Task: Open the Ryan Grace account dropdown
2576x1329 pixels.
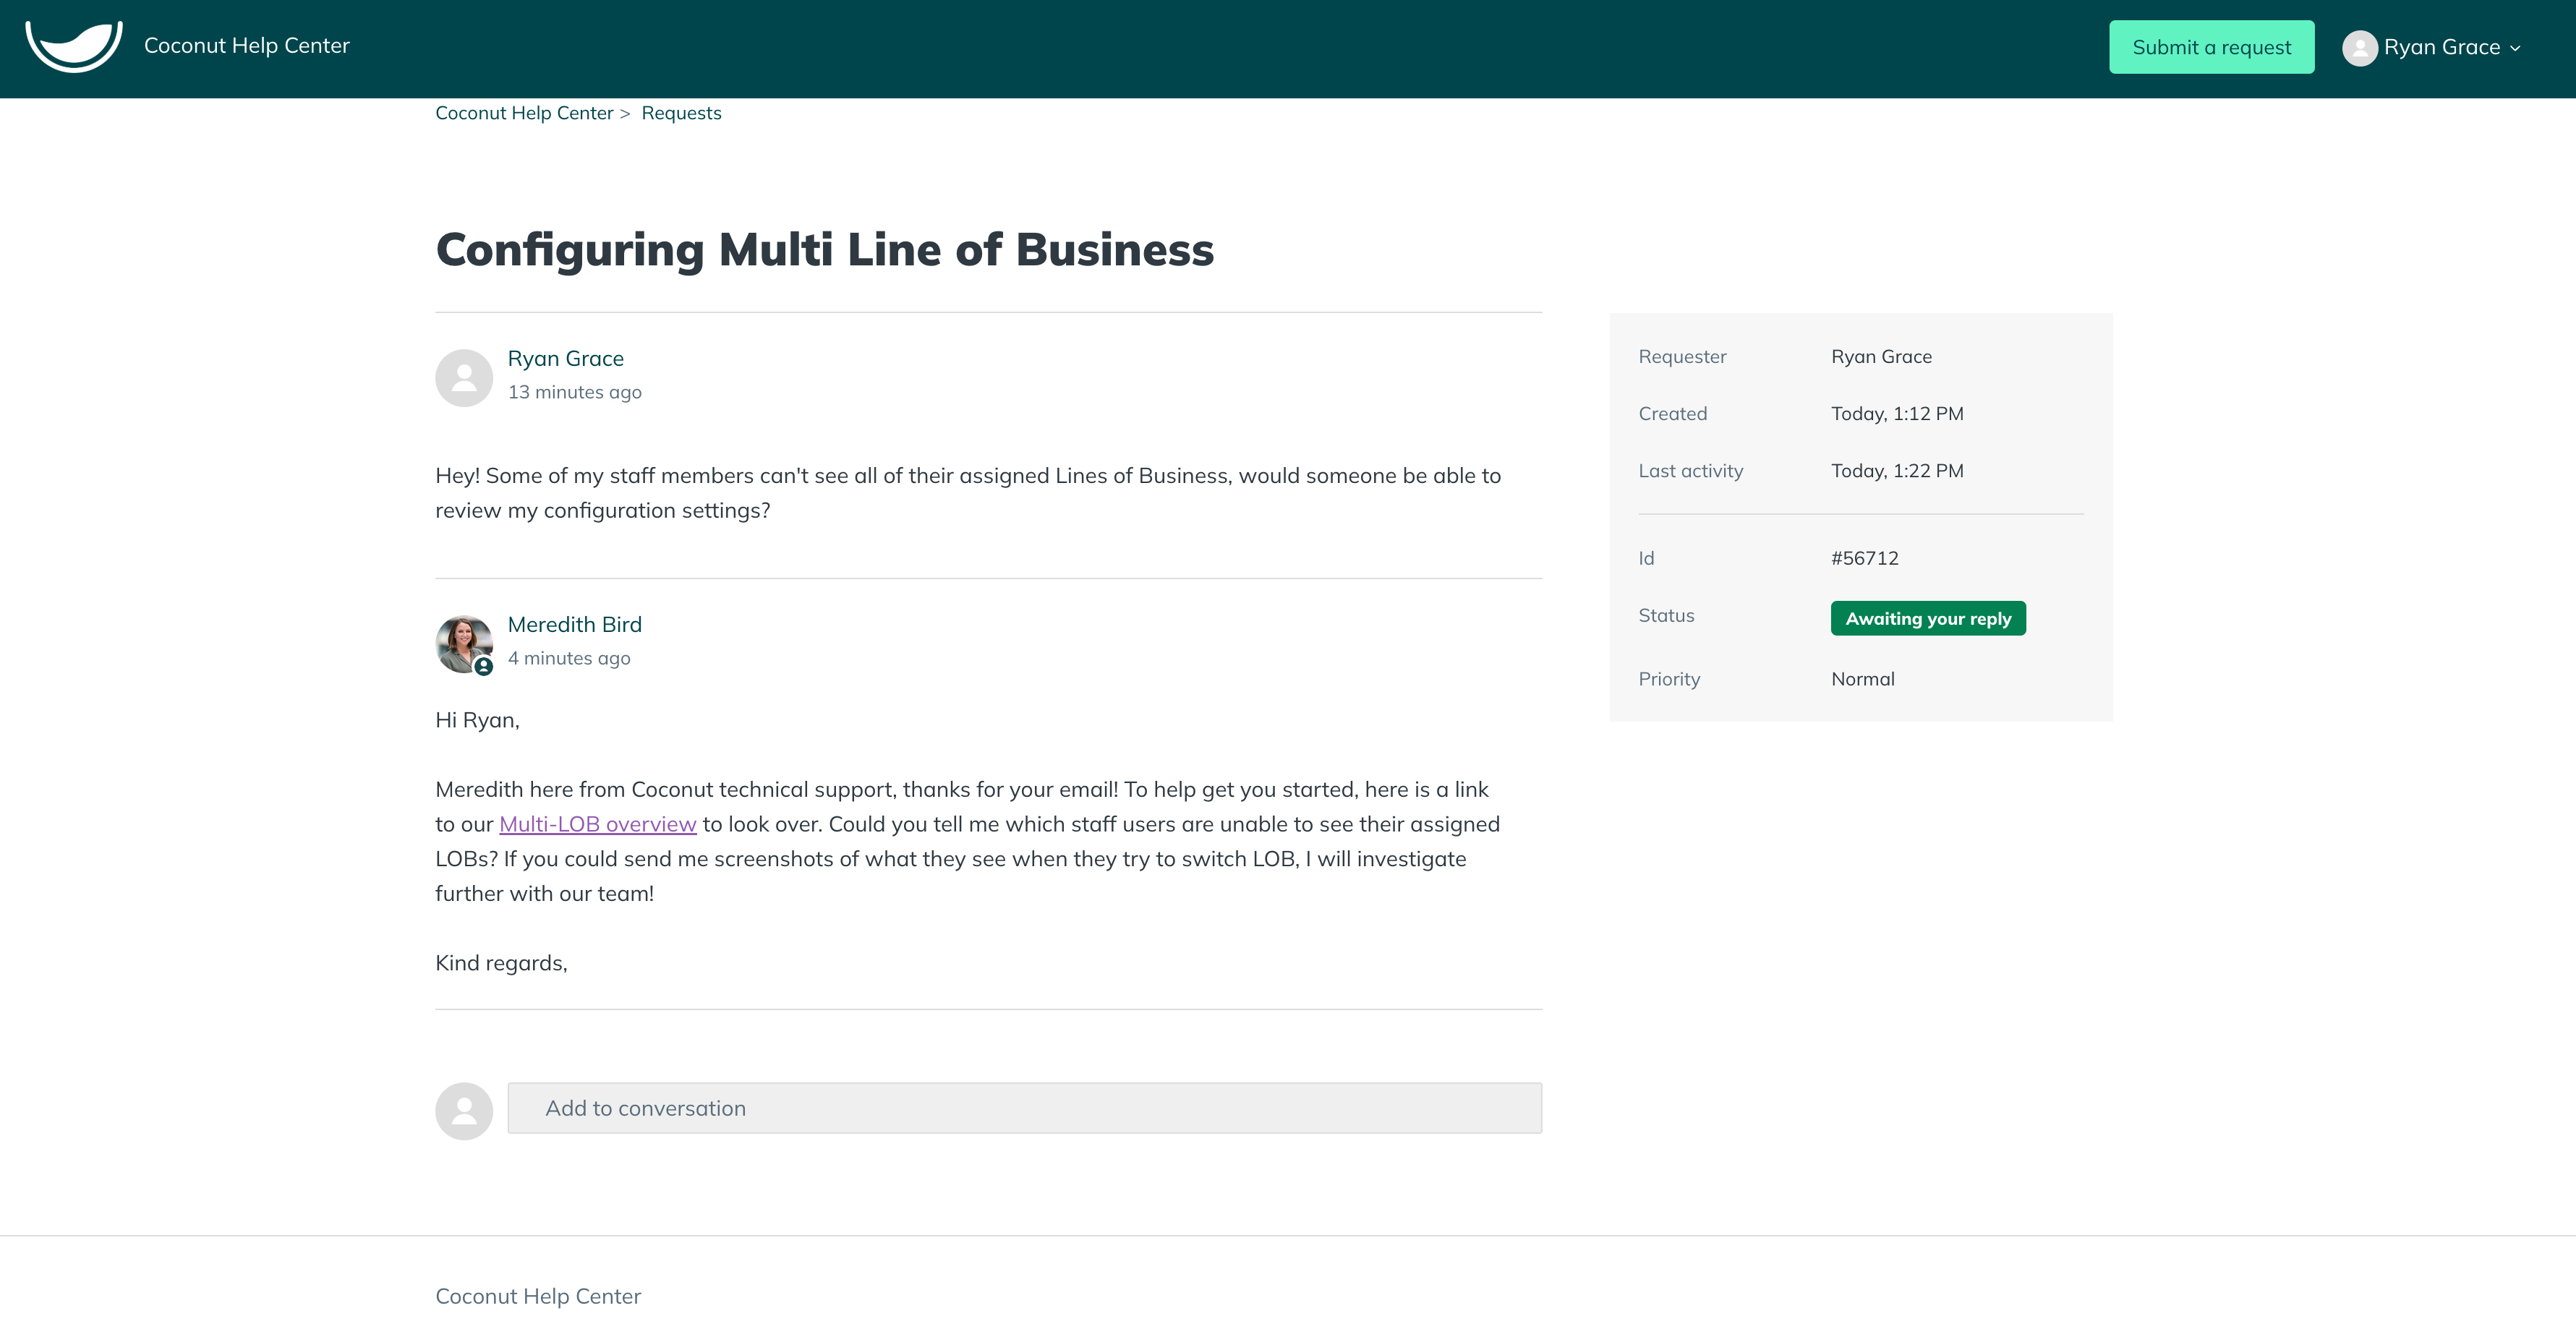Action: click(2431, 48)
